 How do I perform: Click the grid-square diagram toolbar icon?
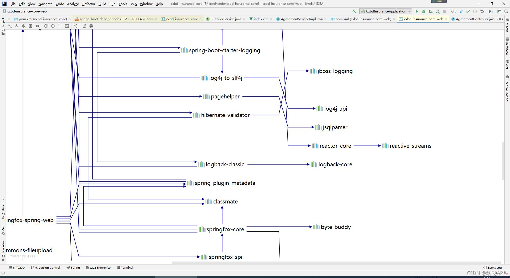(x=31, y=26)
